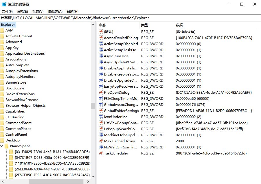The height and width of the screenshot is (184, 261).
Task: Click the Registry Editor title bar icon
Action: point(4,4)
